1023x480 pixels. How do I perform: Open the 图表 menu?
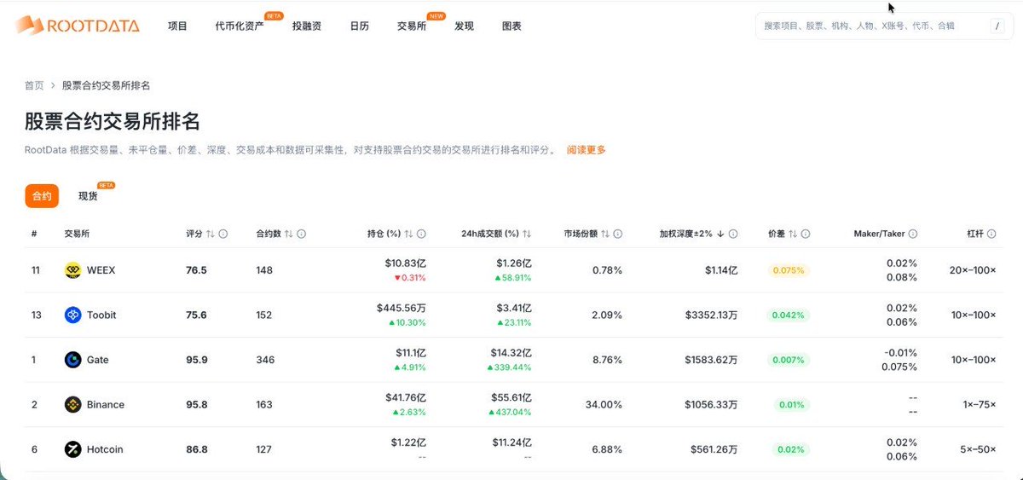[511, 26]
